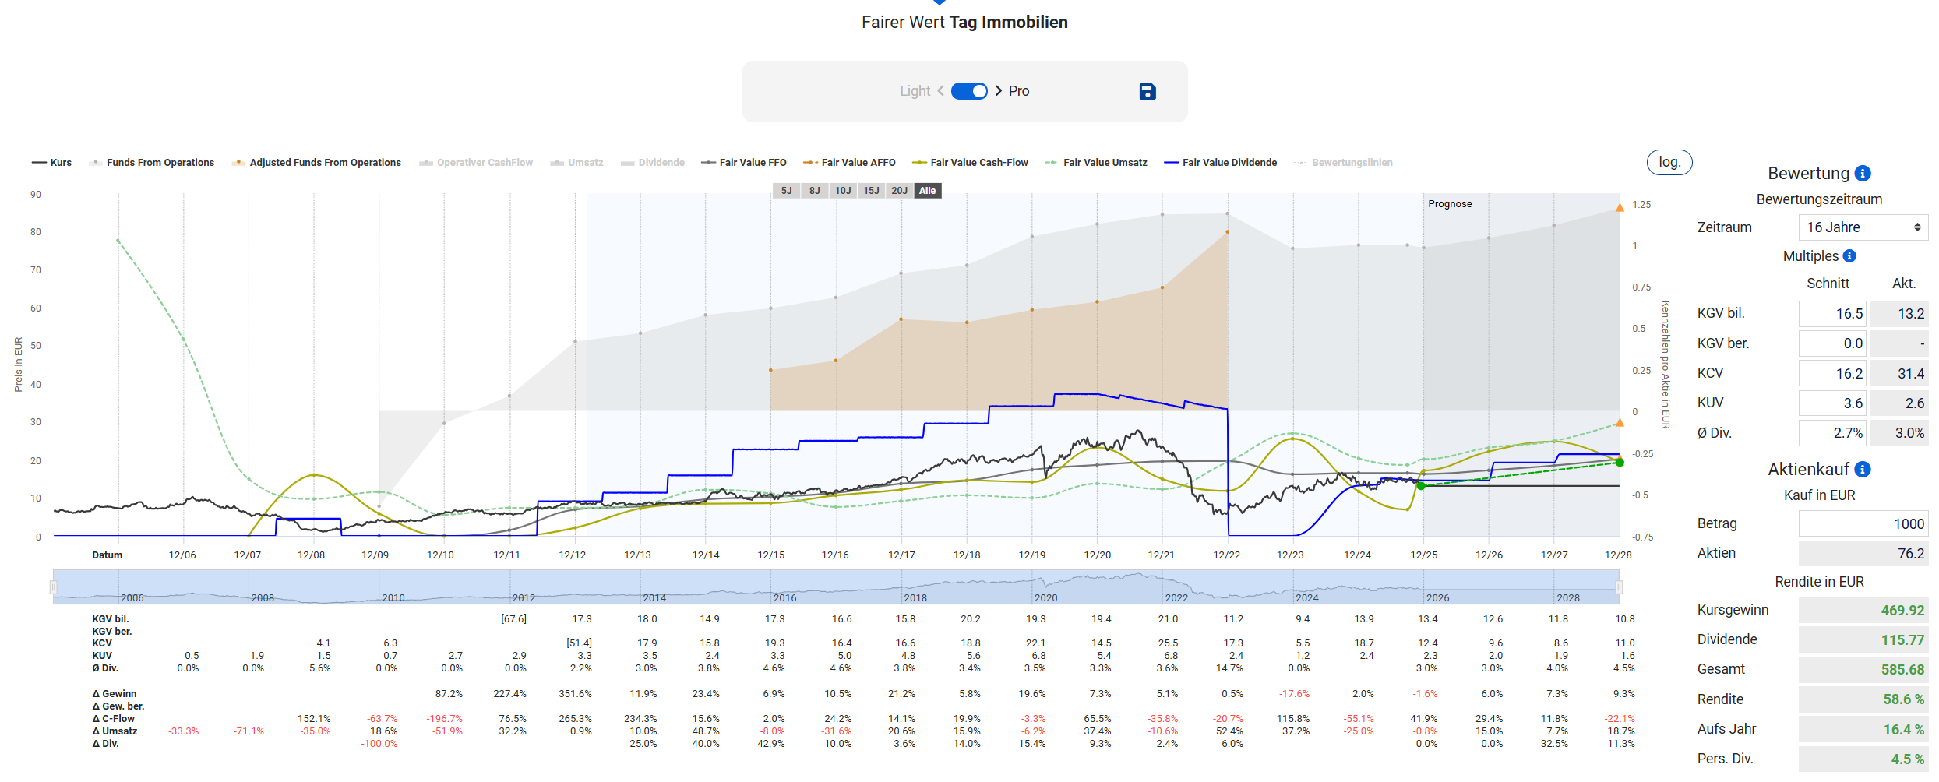Click the Betrag input field
Image resolution: width=1939 pixels, height=782 pixels.
pyautogui.click(x=1863, y=524)
